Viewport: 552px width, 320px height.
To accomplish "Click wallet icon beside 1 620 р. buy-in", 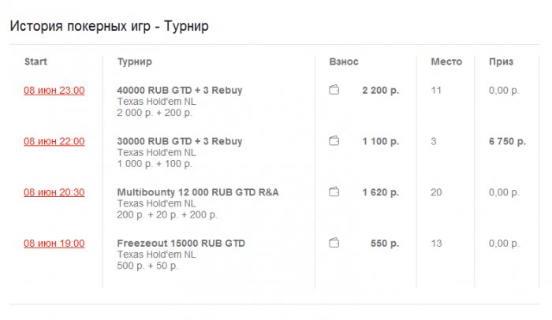I will click(334, 192).
